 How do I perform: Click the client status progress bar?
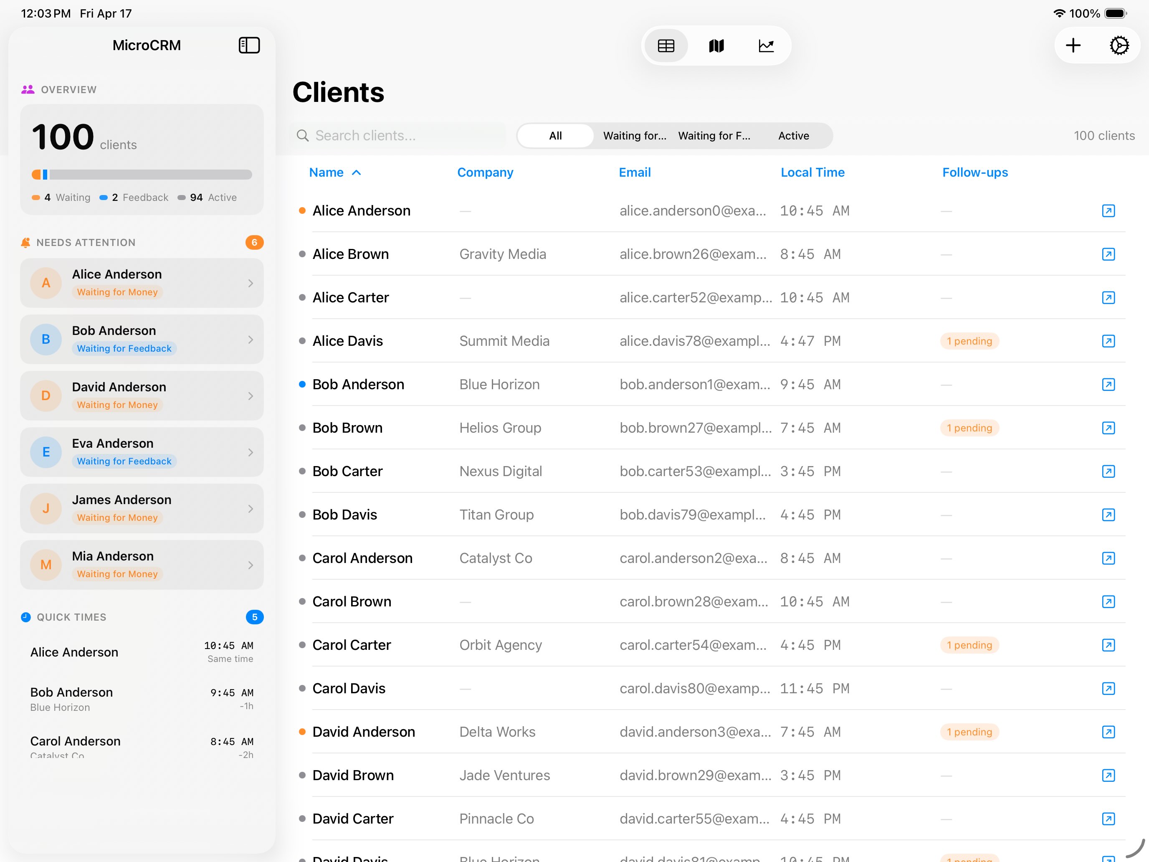coord(142,175)
